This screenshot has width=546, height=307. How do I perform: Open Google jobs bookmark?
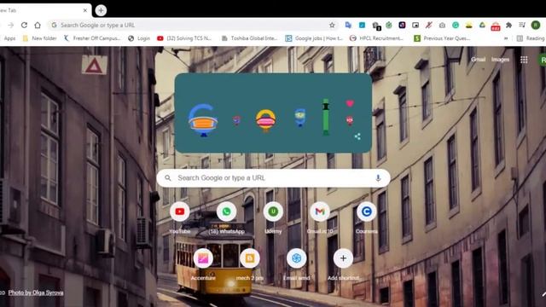pyautogui.click(x=314, y=38)
